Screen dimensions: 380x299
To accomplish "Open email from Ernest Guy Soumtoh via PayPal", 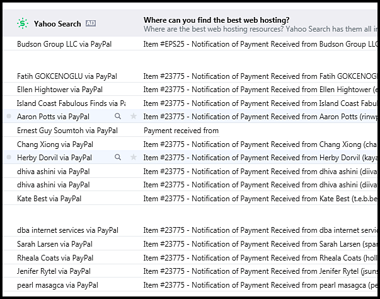I will pyautogui.click(x=67, y=131).
